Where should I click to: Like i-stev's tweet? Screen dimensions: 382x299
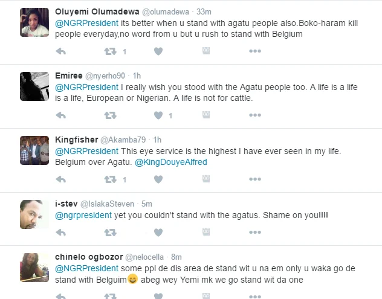tap(158, 232)
